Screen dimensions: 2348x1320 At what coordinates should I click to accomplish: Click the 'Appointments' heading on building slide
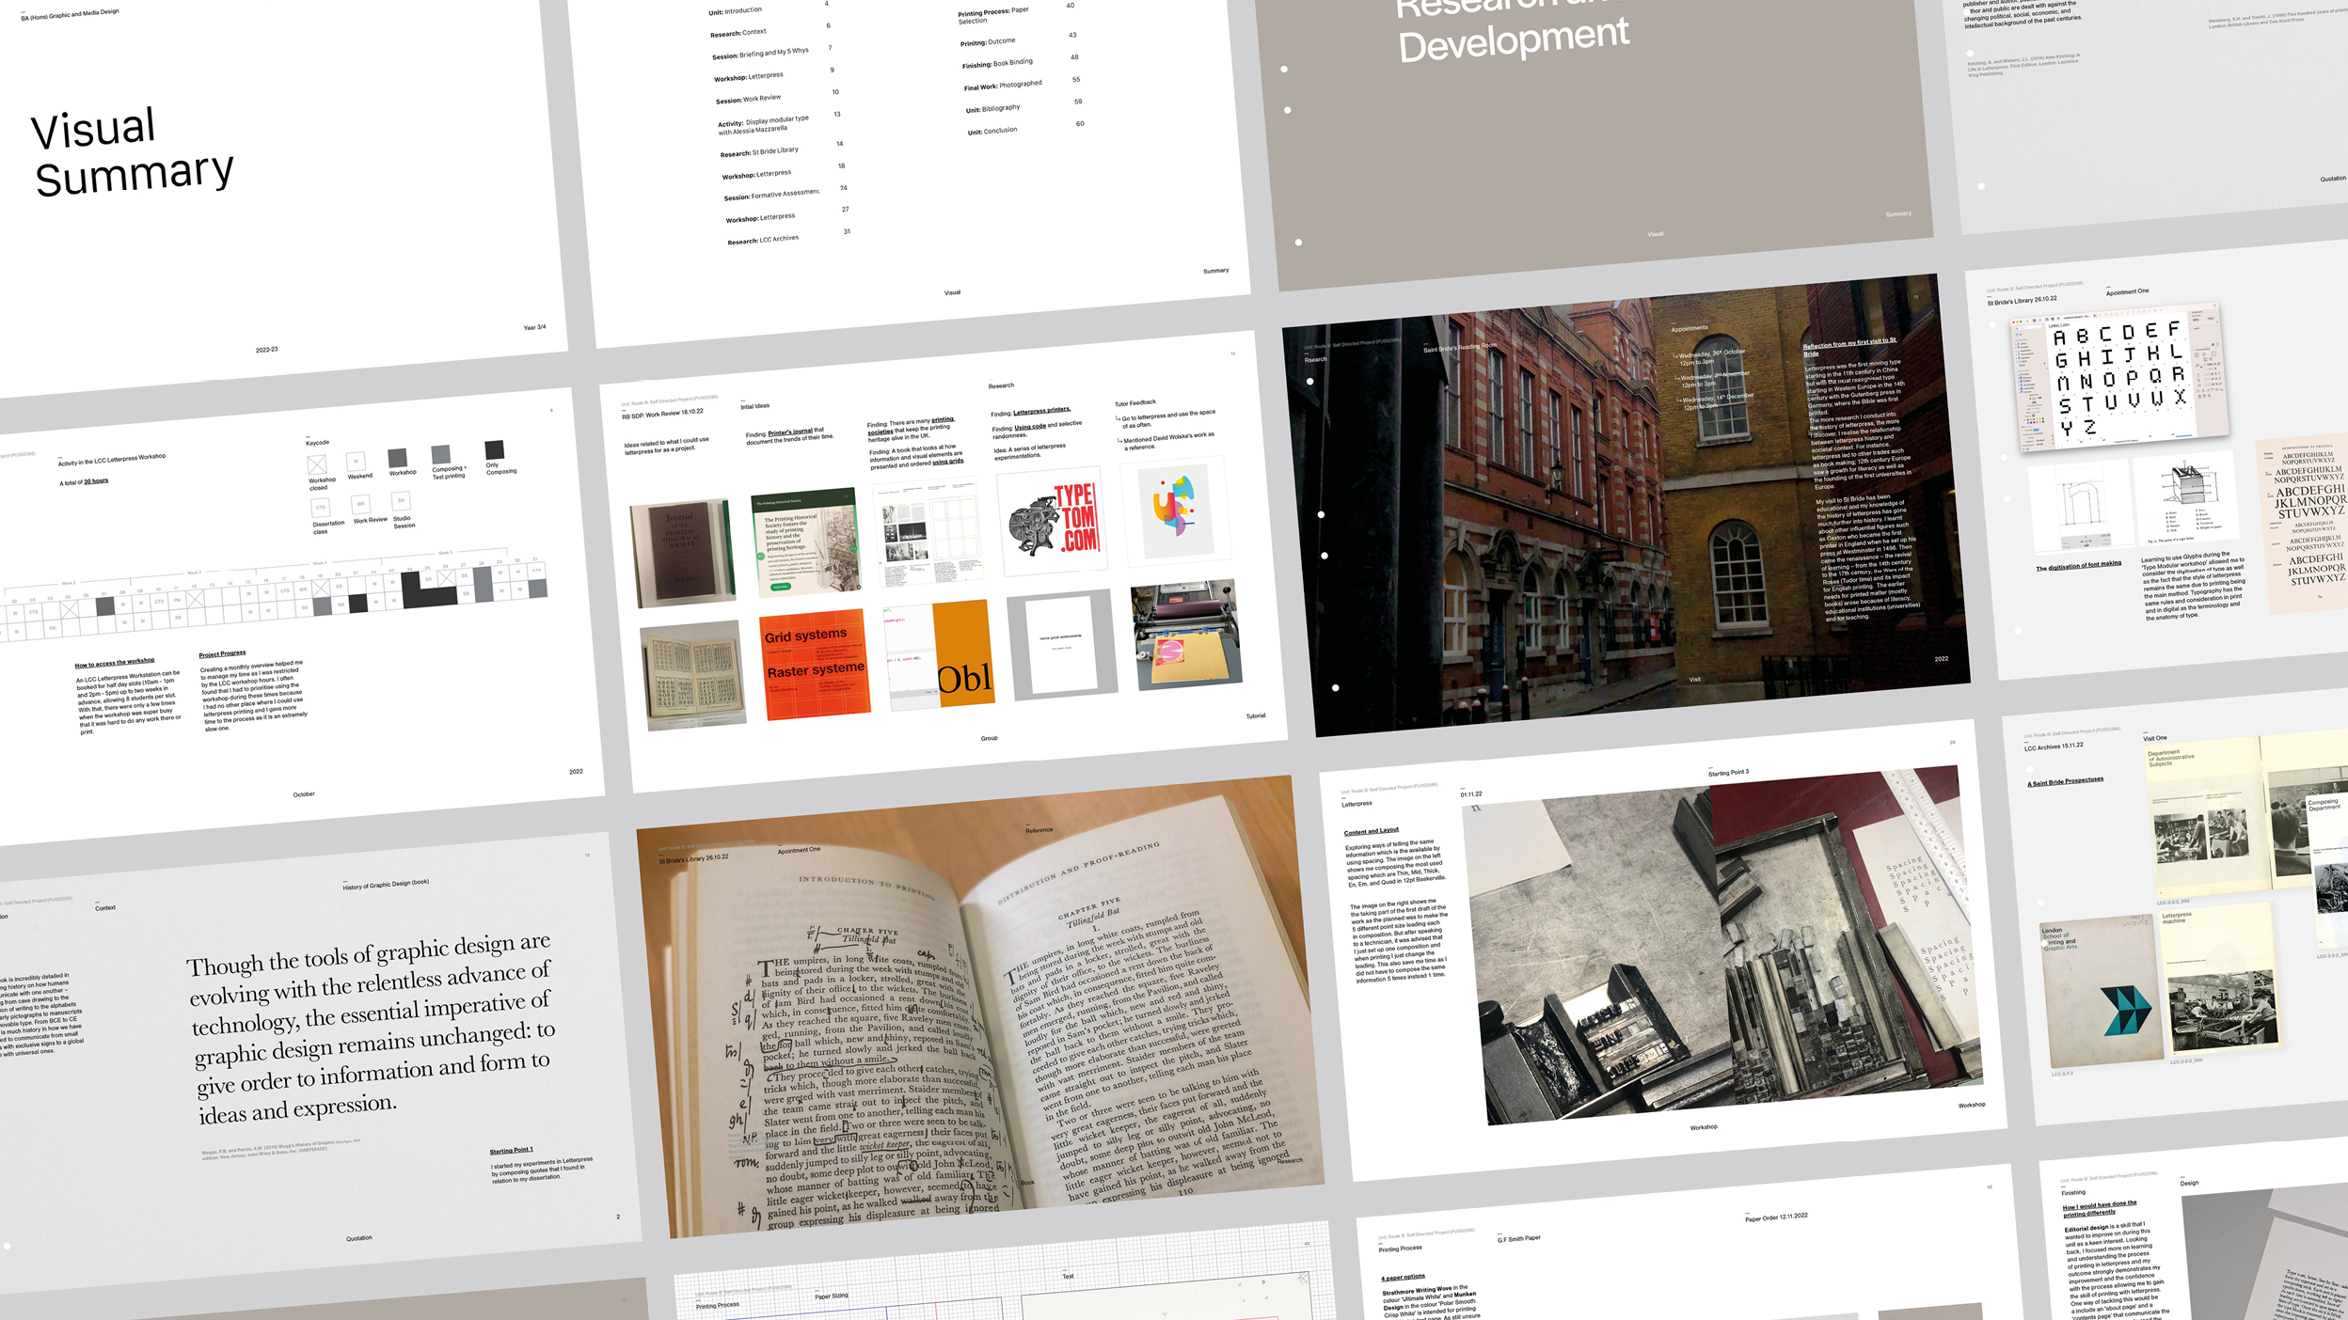tap(1690, 328)
